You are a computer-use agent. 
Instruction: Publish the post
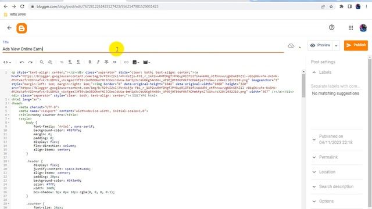click(356, 45)
